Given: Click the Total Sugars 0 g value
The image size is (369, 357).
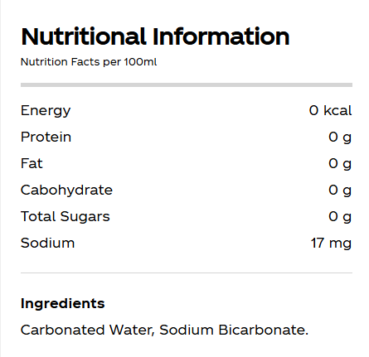Looking at the screenshot, I should coord(340,217).
